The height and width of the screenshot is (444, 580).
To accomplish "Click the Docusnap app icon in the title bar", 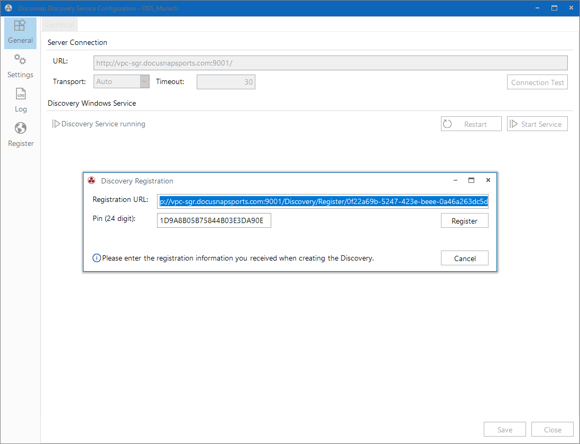I will (x=8, y=8).
